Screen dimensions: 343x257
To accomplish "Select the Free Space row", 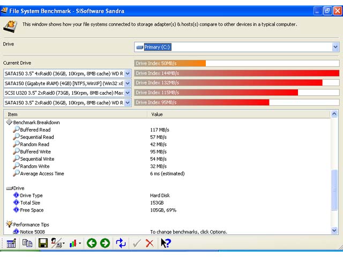I will click(31, 210).
